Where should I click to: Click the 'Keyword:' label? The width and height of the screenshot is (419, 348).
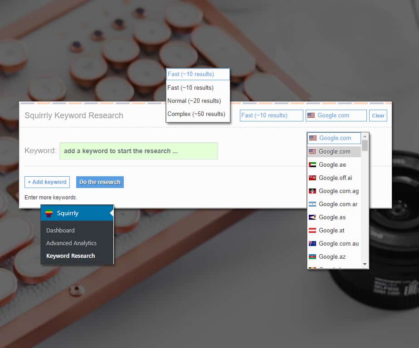point(40,150)
